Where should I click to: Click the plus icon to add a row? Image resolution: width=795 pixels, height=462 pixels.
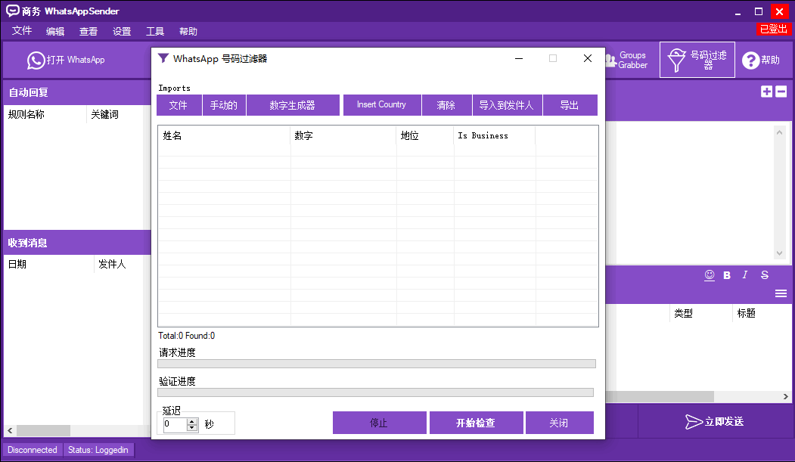pyautogui.click(x=766, y=91)
